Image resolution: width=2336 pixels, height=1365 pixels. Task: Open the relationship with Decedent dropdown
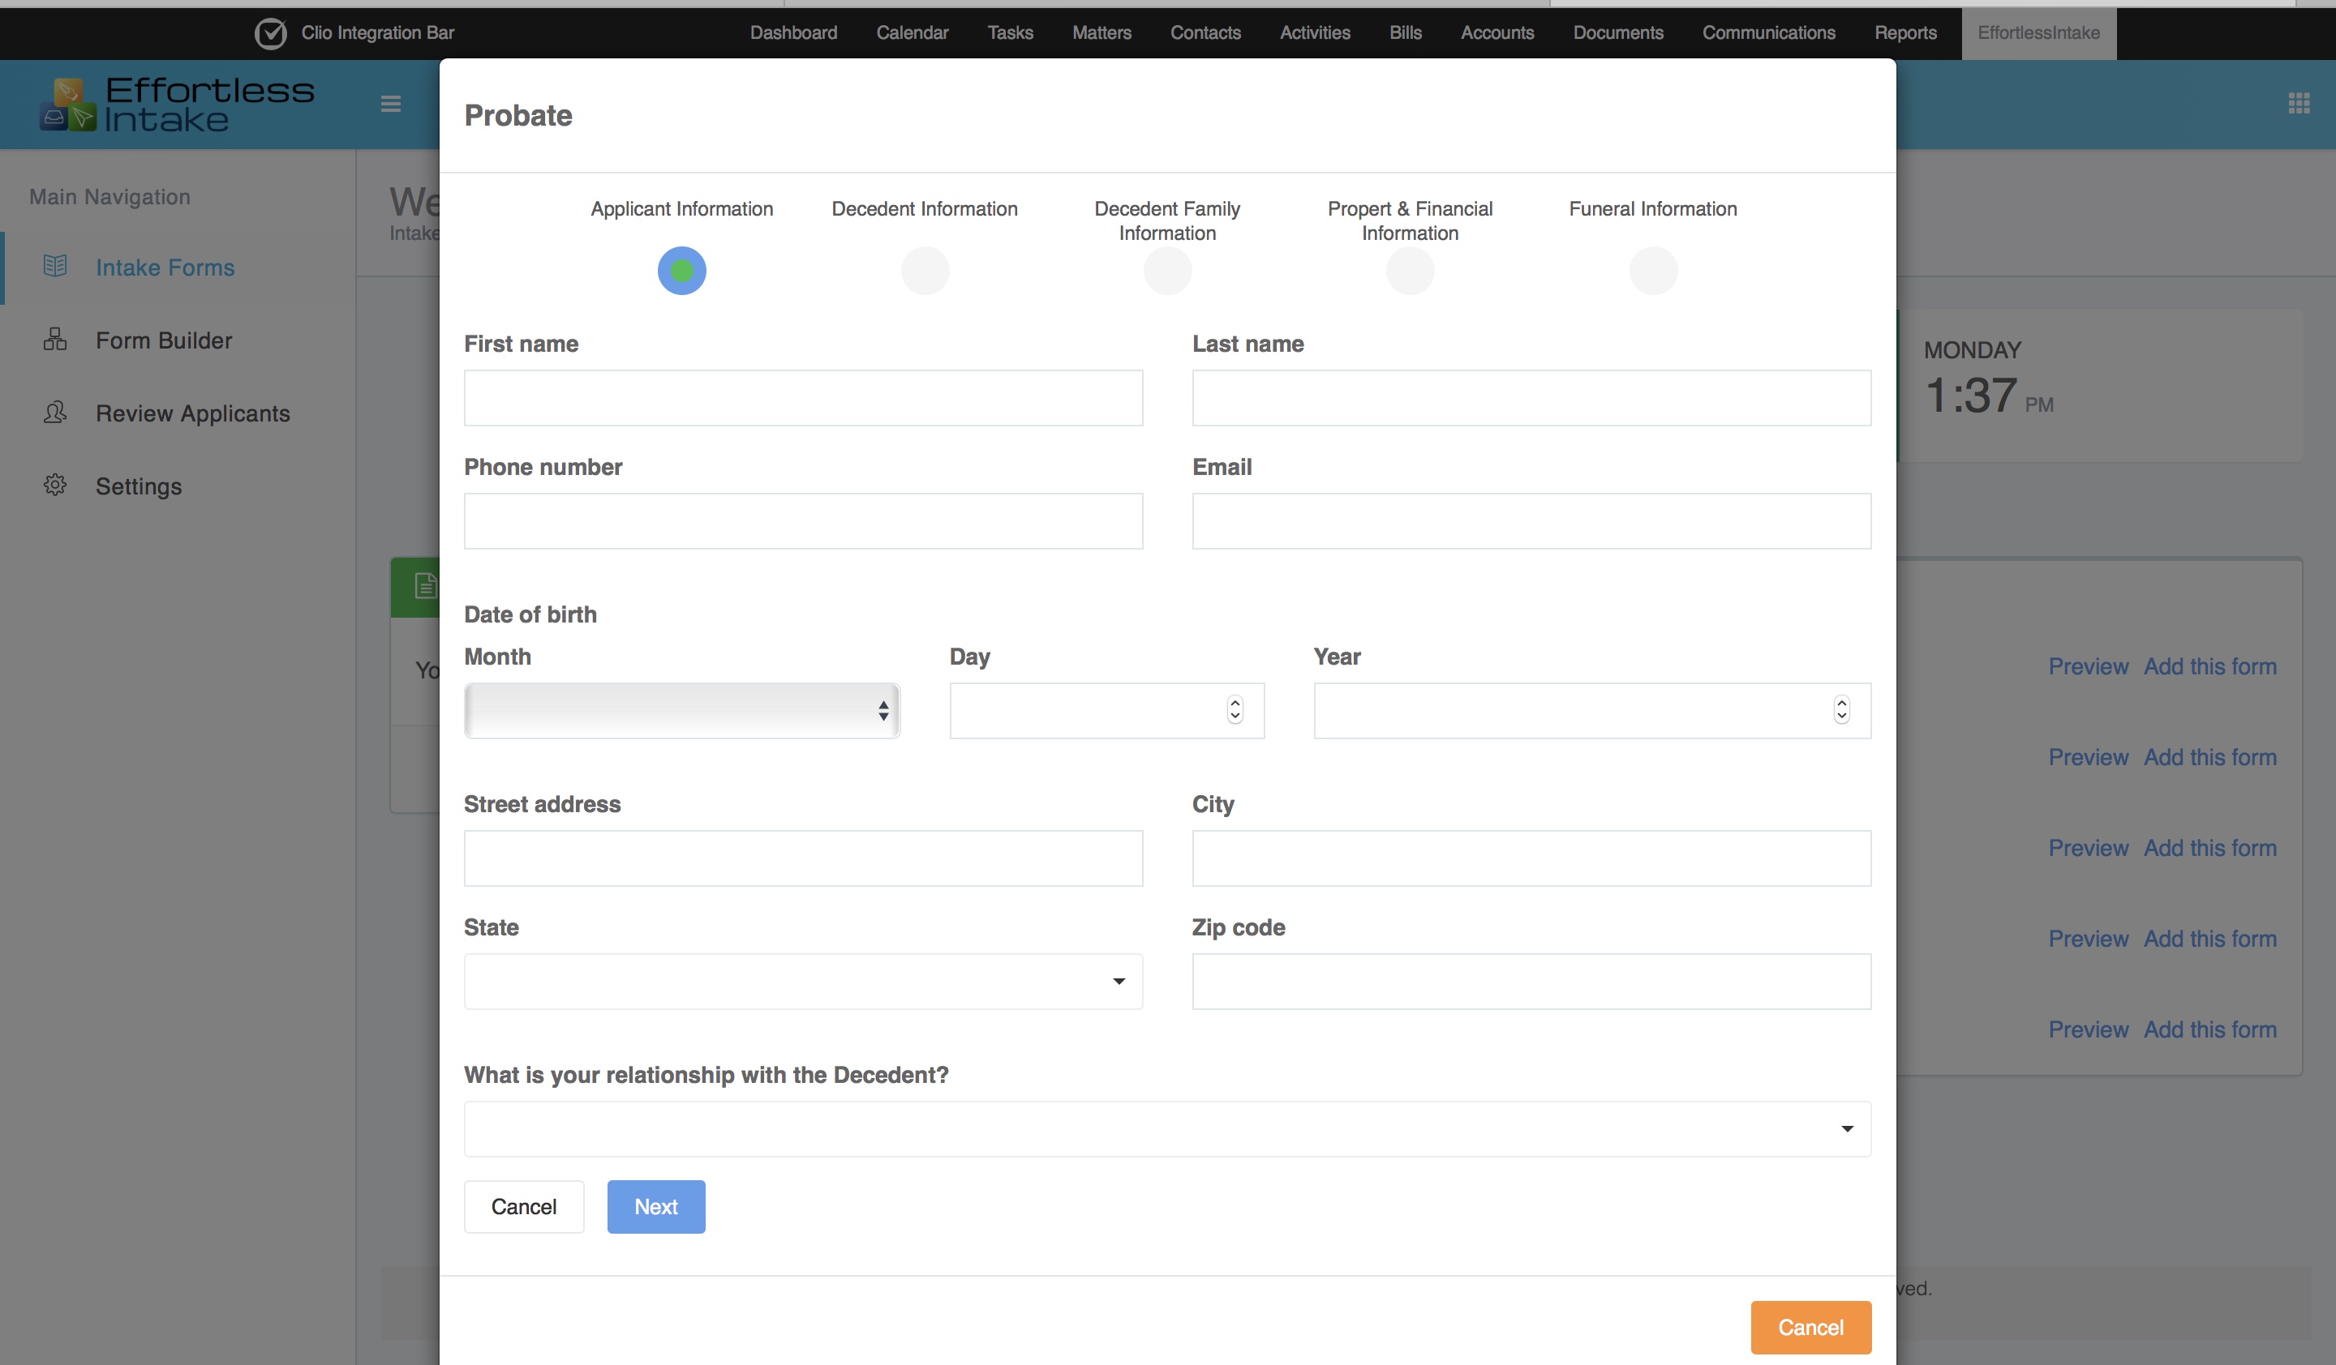[x=1167, y=1128]
